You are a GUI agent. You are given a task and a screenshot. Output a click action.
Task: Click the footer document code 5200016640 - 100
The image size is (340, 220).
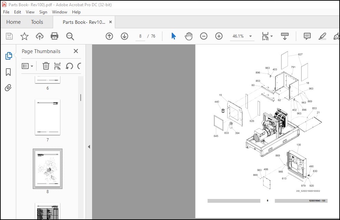[x=317, y=201]
